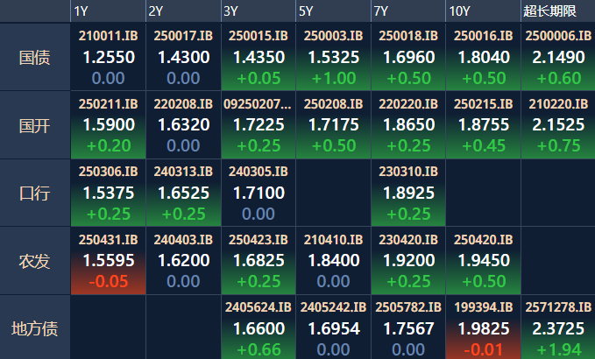Screen dimensions: 595x359
Task: Open bond 199394.IB with yield 1.9825
Action: 483,327
